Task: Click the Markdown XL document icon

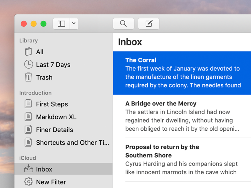Action: coord(28,117)
